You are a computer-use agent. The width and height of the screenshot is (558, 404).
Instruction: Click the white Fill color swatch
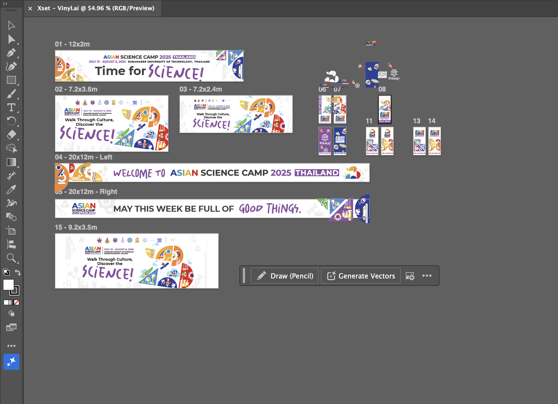pyautogui.click(x=8, y=284)
